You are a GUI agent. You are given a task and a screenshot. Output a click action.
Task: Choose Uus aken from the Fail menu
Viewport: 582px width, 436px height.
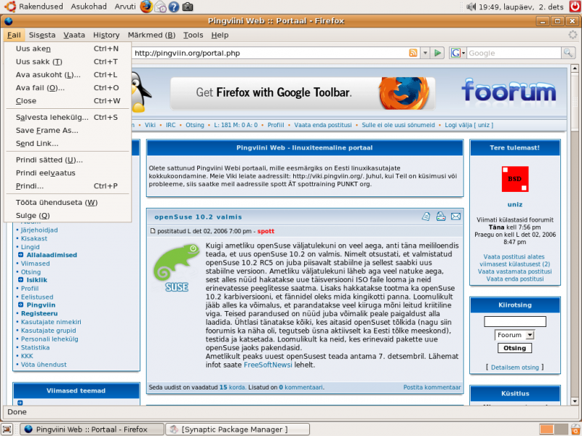point(68,49)
